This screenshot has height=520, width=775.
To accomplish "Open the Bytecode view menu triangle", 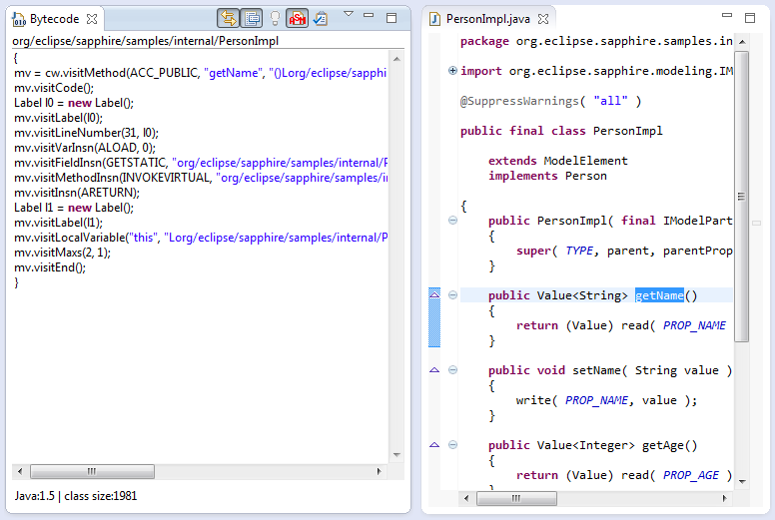I will (x=349, y=14).
